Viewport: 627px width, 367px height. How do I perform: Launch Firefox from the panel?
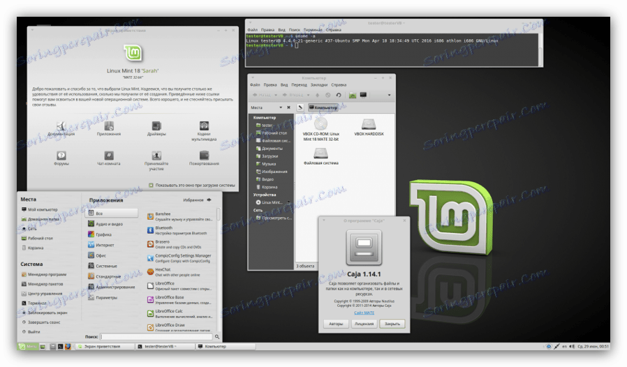[x=68, y=347]
